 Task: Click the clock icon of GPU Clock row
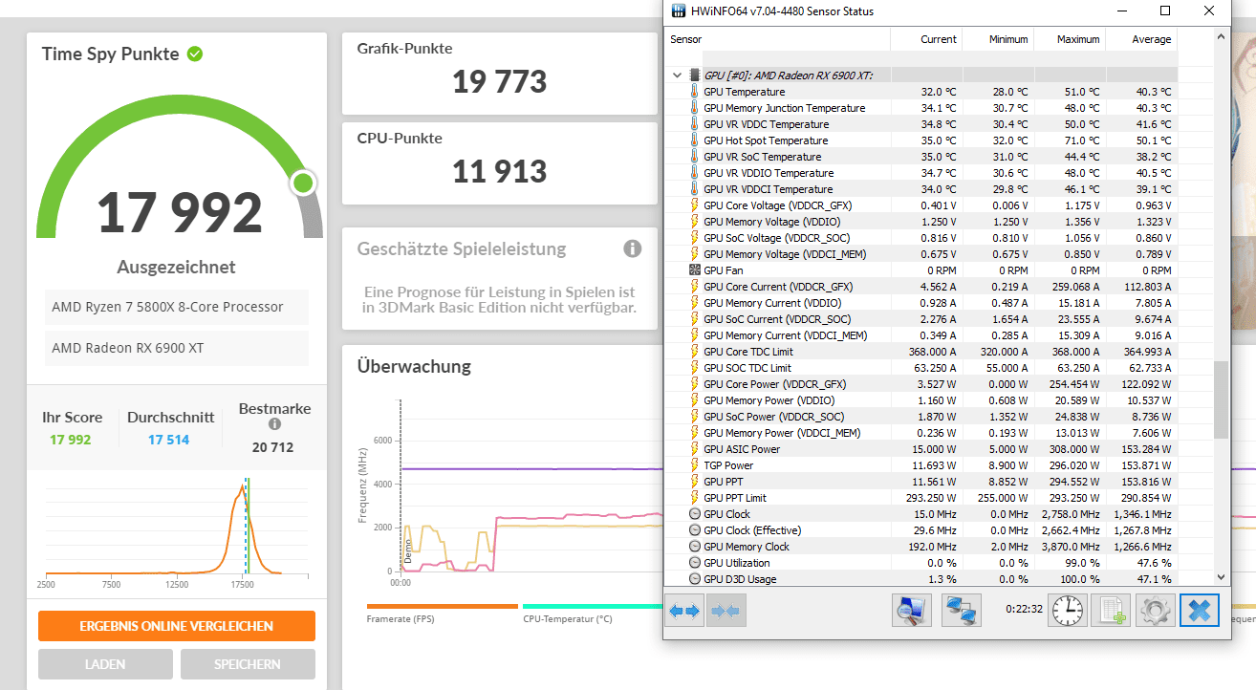(695, 514)
